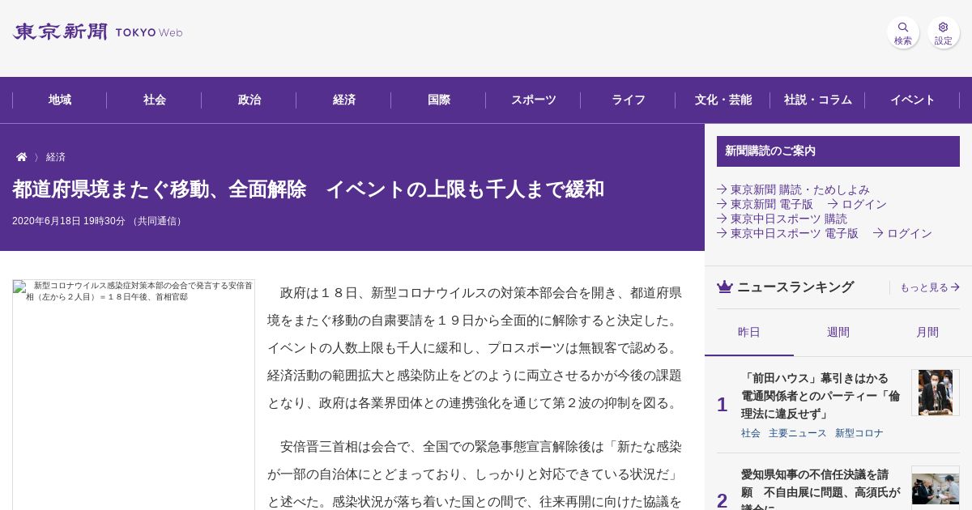972x510 pixels.
Task: Open 東京新聞 購読・ためしよみ link
Action: tap(793, 189)
